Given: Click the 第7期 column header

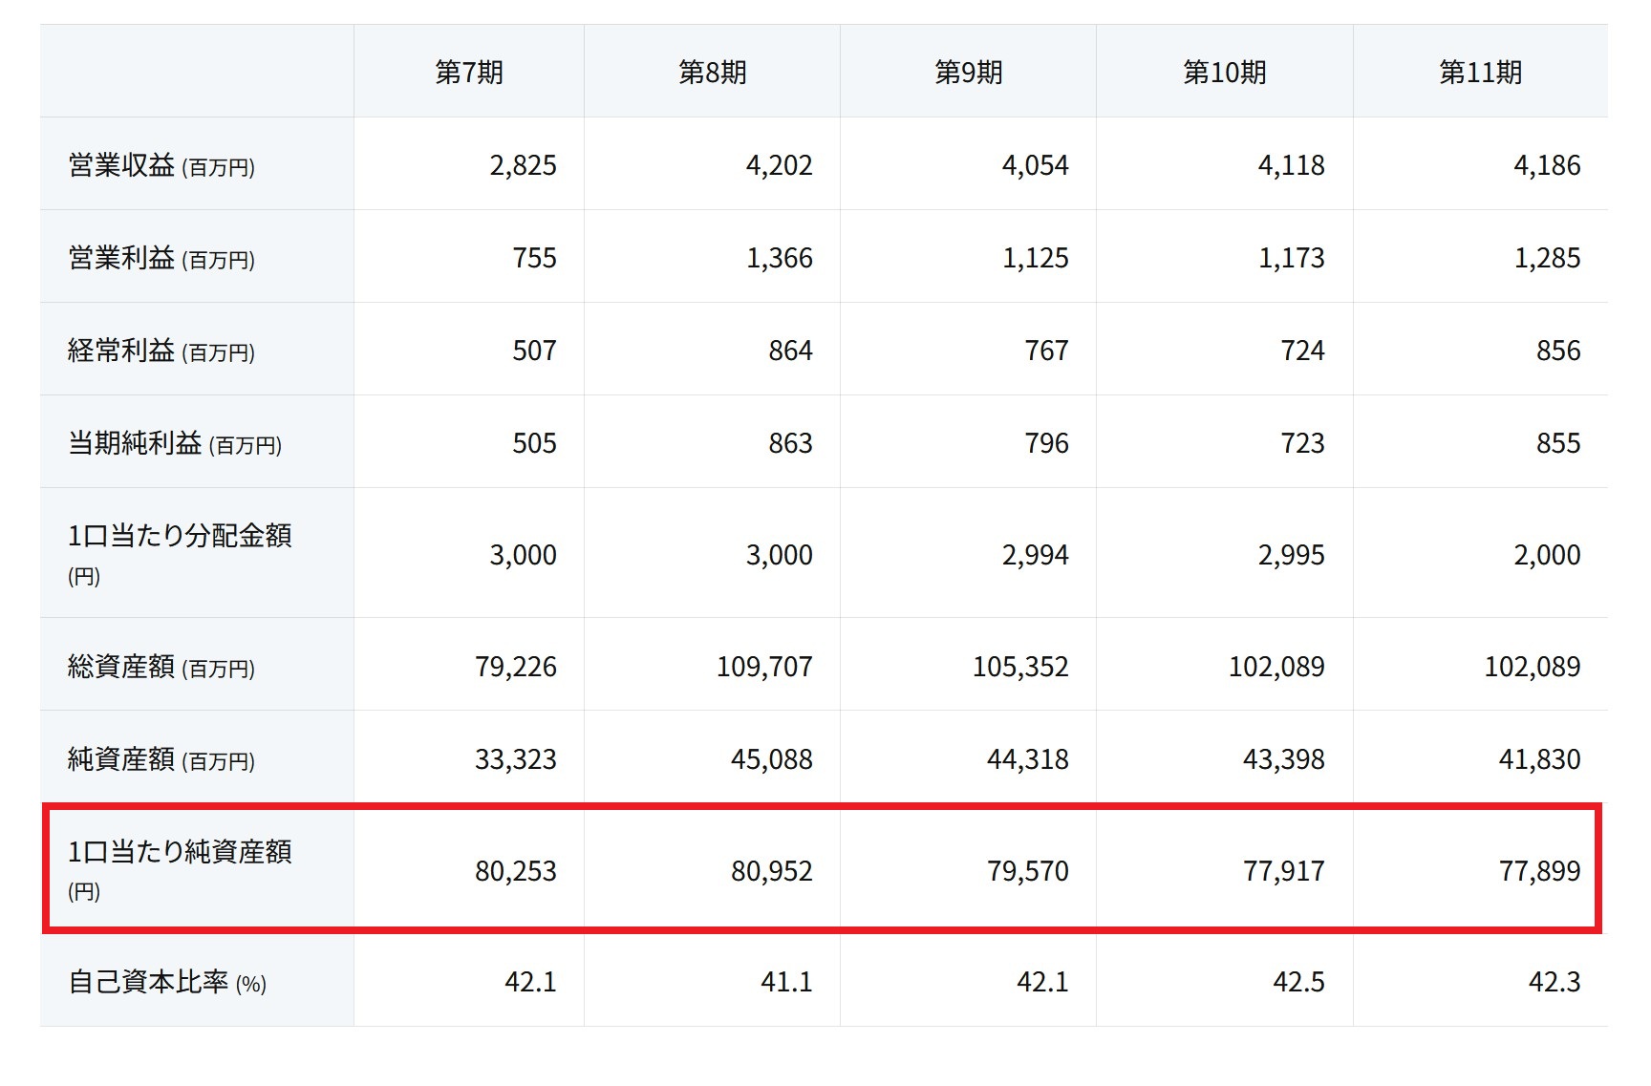Looking at the screenshot, I should (x=468, y=73).
